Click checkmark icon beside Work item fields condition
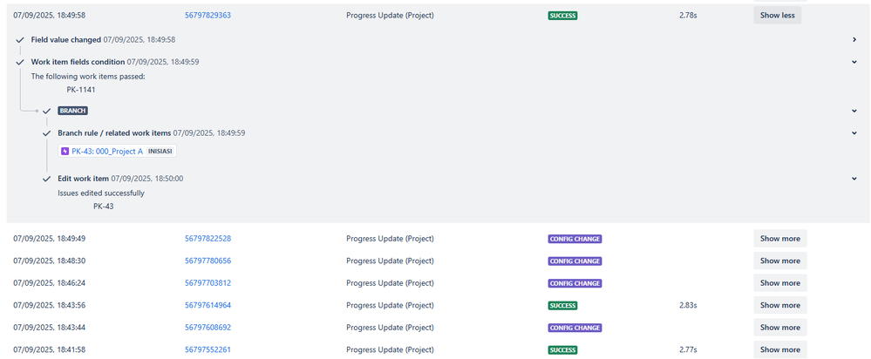This screenshot has height=359, width=871. (21, 62)
